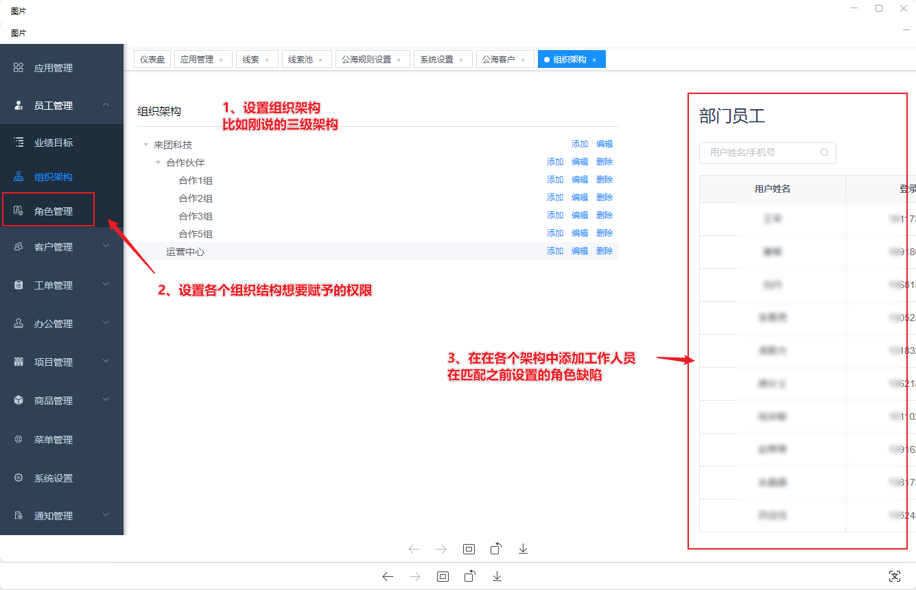Click 添加 next to 运营中心
This screenshot has height=590, width=916.
[x=554, y=251]
